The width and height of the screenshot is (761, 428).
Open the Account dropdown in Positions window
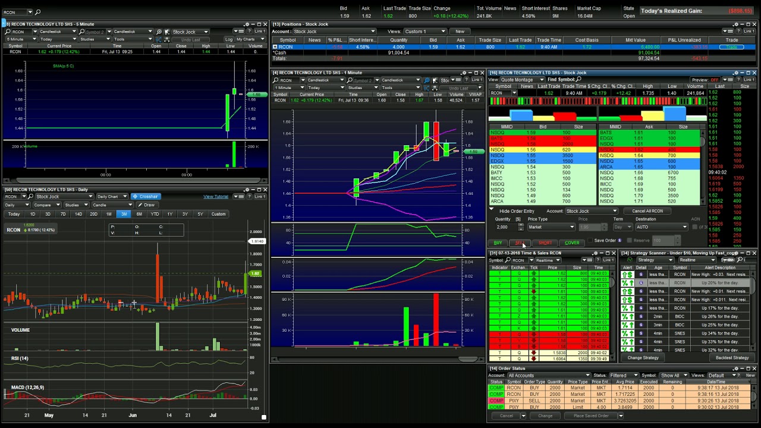(334, 32)
